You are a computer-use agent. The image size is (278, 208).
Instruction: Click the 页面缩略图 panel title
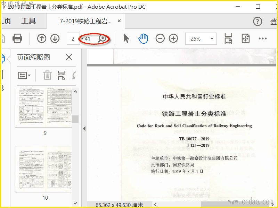(x=33, y=57)
